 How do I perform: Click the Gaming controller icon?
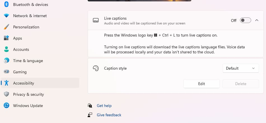point(6,72)
